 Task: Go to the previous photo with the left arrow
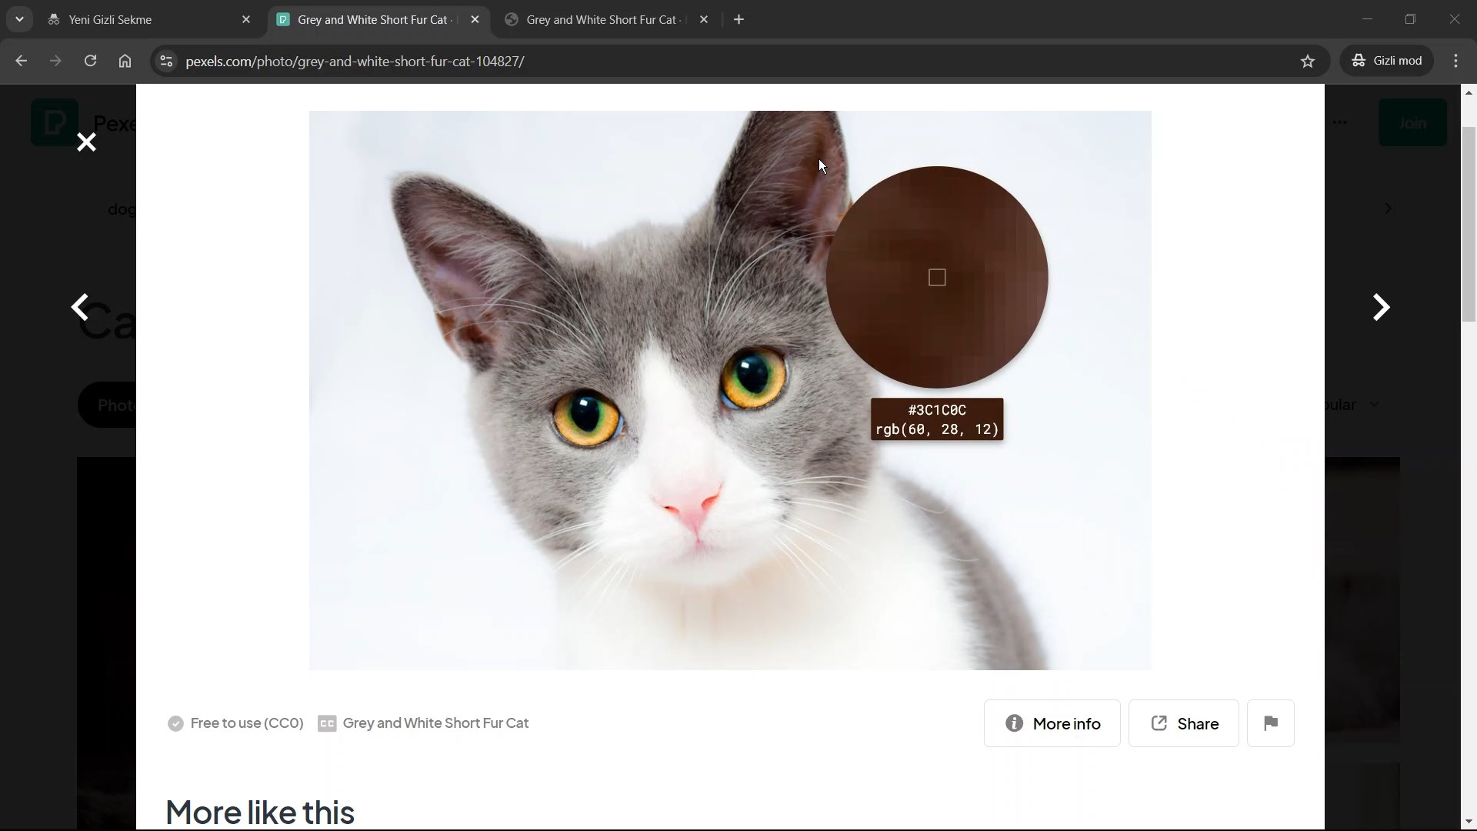[80, 307]
